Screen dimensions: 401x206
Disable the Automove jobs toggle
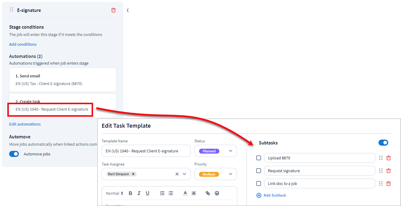(x=14, y=154)
